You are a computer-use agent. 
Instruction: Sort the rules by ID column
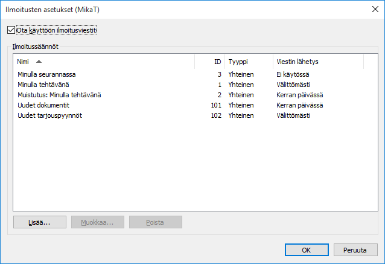pos(217,62)
